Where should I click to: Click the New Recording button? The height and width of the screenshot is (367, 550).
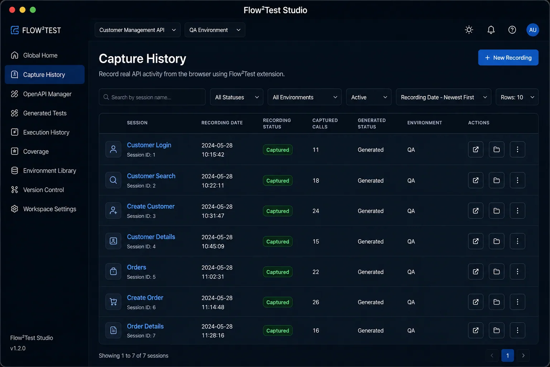[508, 57]
